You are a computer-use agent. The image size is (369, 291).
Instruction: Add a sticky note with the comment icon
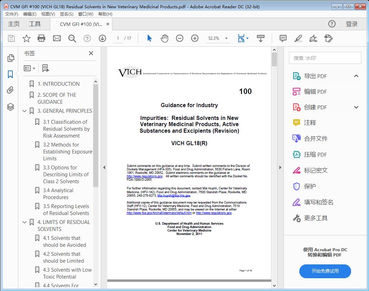click(x=283, y=38)
